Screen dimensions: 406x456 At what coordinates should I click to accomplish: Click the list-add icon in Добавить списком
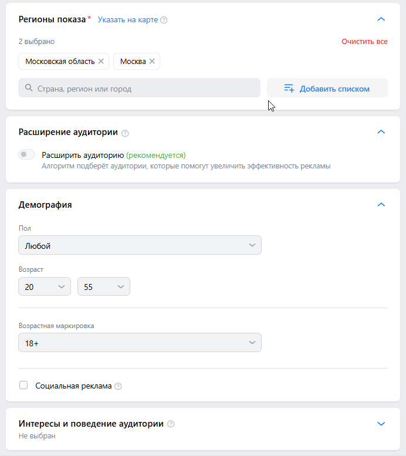[x=289, y=89]
